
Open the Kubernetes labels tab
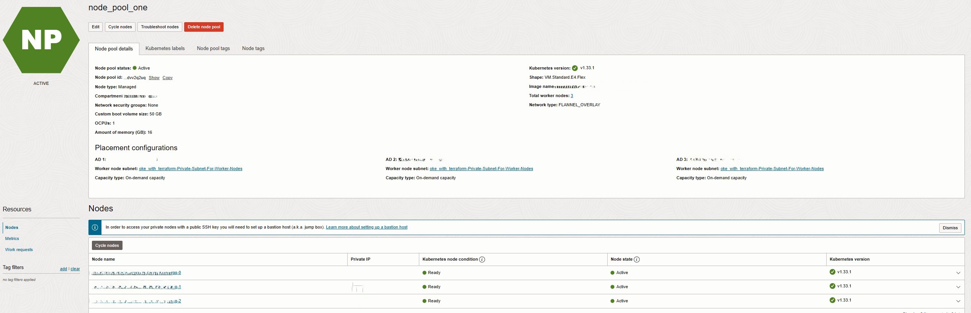165,49
